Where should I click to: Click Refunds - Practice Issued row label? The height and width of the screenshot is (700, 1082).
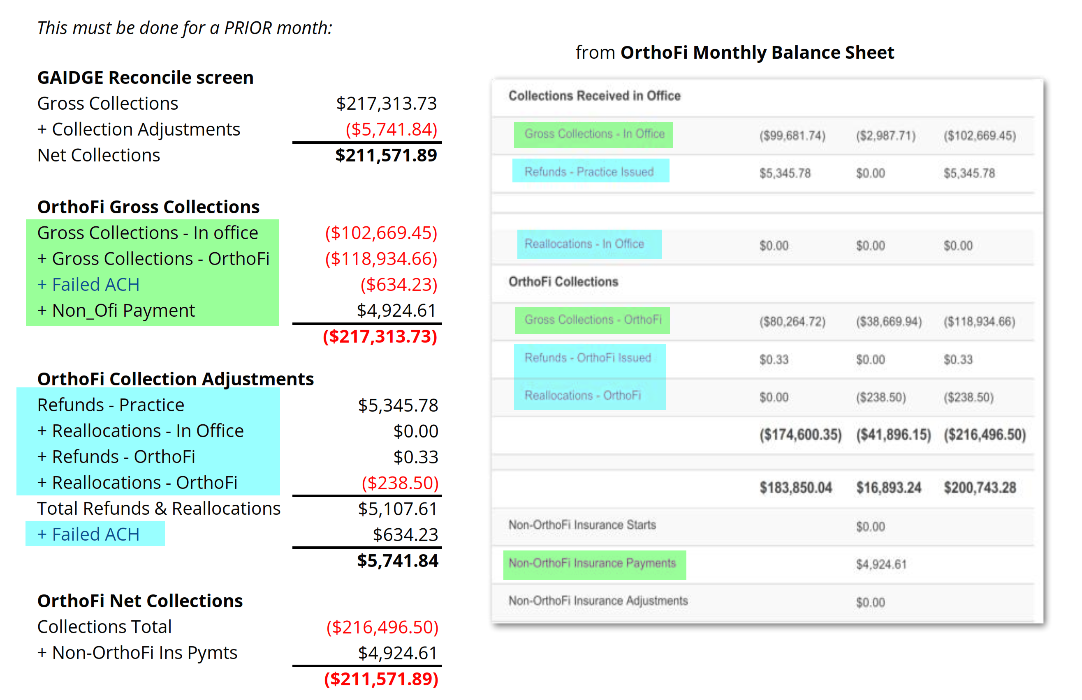tap(589, 172)
